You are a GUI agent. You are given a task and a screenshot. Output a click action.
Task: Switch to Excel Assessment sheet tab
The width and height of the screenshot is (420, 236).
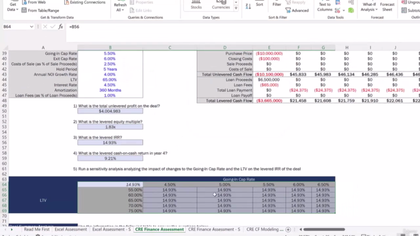pyautogui.click(x=71, y=229)
